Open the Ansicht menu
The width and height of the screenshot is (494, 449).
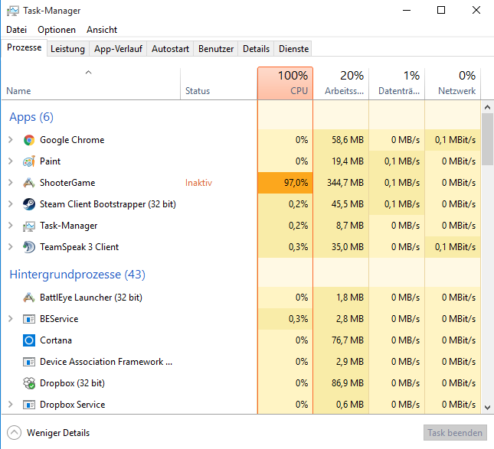pyautogui.click(x=102, y=30)
